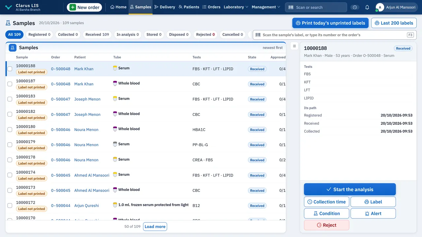Show the All 109 samples filter
Screen dimensions: 422x237
coord(15,35)
